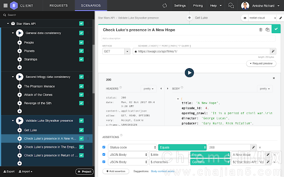Switch to the SCENARIOS tab
Image resolution: width=284 pixels, height=177 pixels.
91,6
